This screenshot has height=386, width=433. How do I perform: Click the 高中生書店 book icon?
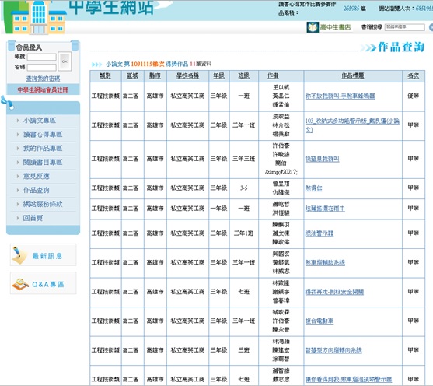pyautogui.click(x=313, y=27)
